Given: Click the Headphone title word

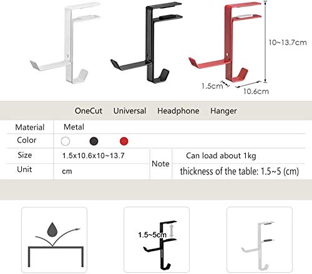Looking at the screenshot, I should tap(178, 111).
